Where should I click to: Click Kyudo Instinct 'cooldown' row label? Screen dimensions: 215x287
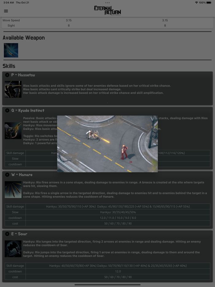coord(15,164)
